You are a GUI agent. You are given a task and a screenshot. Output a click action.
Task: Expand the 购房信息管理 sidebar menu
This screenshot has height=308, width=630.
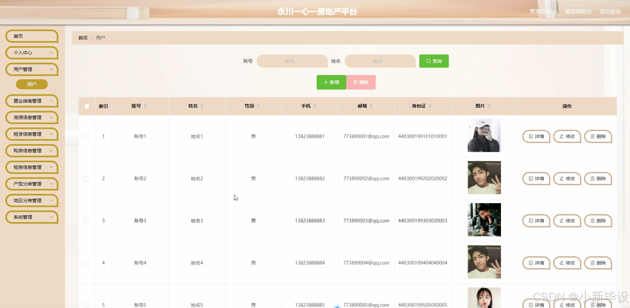(x=32, y=151)
